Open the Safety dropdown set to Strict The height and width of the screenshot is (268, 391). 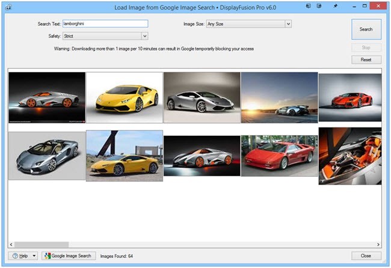(x=105, y=36)
